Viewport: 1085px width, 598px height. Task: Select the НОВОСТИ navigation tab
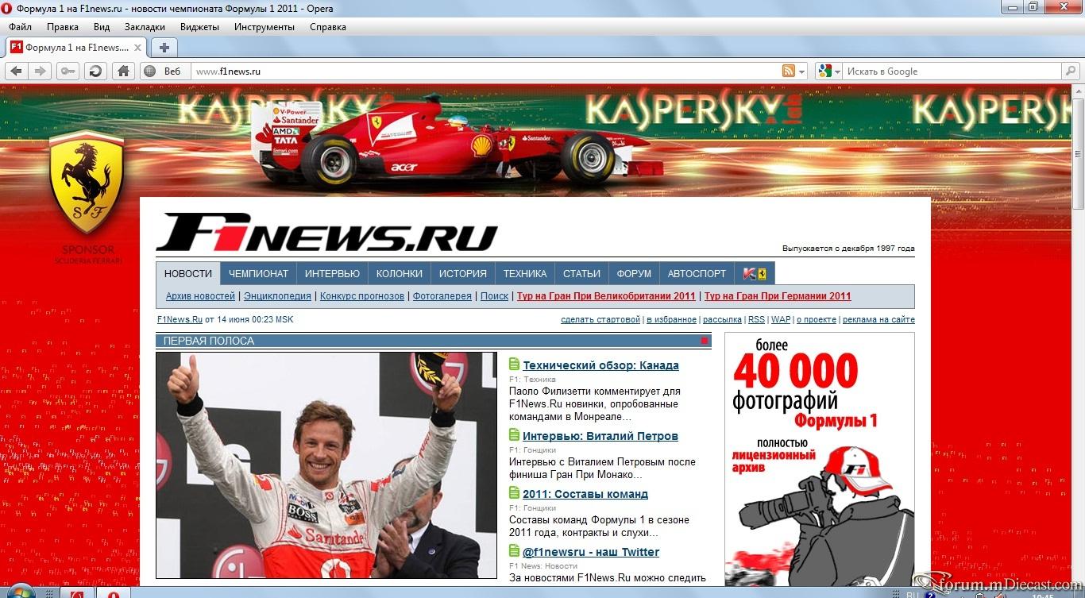coord(188,273)
